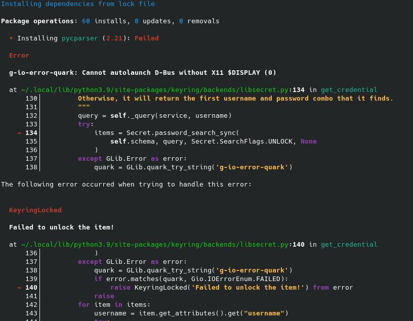Click the red arrow beside line 134
The width and height of the screenshot is (413, 321).
coord(19,133)
